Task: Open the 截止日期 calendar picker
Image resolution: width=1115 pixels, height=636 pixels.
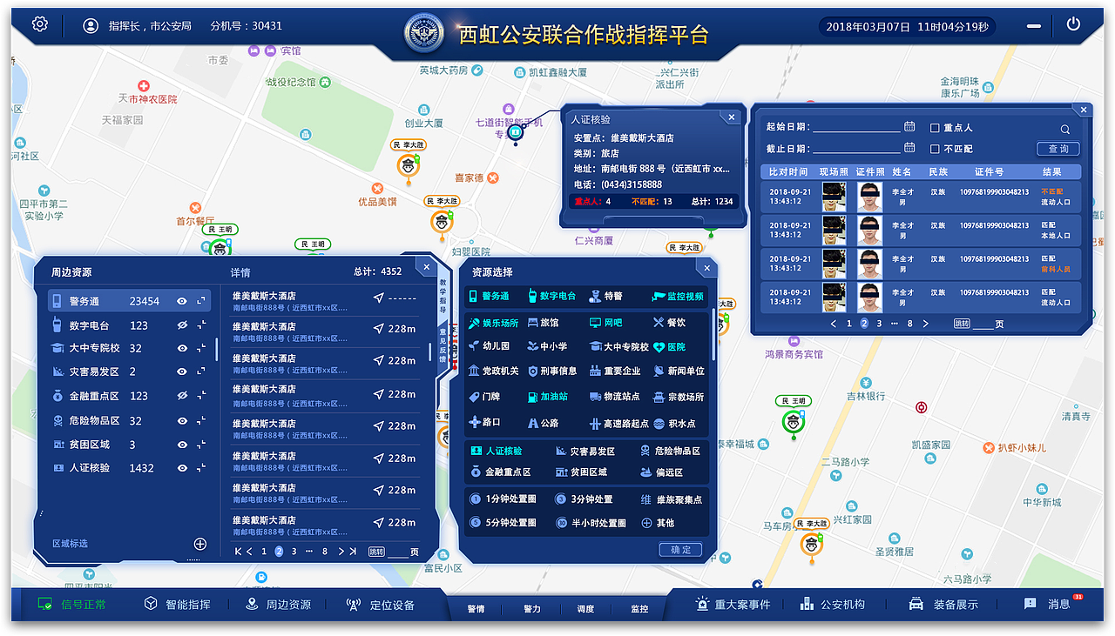Action: 909,148
